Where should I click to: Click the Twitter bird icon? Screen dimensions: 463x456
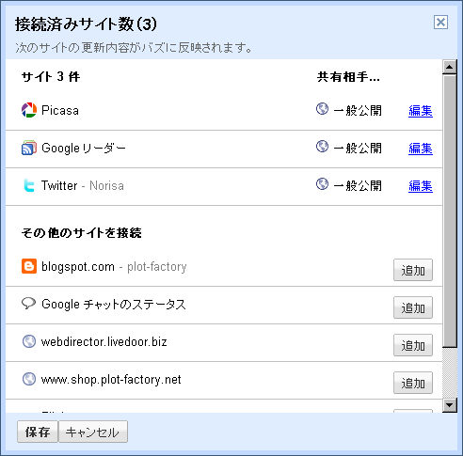(x=29, y=185)
